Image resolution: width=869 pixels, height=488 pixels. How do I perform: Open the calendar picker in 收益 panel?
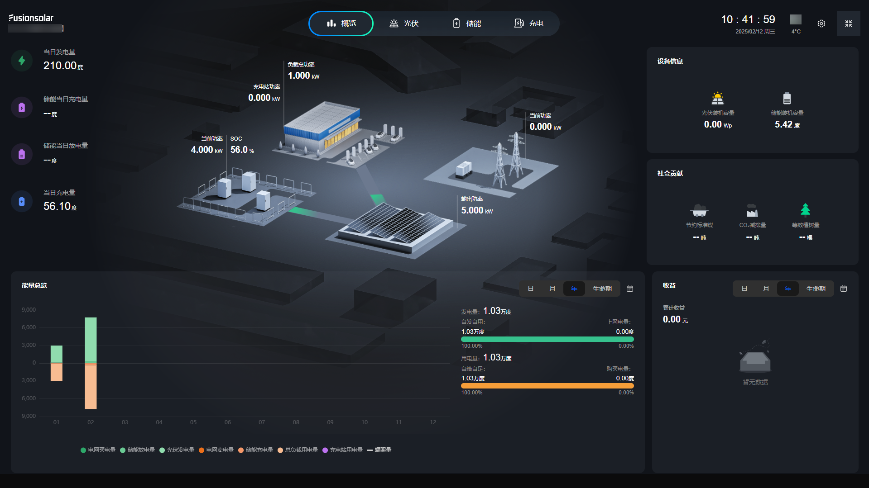coord(843,288)
